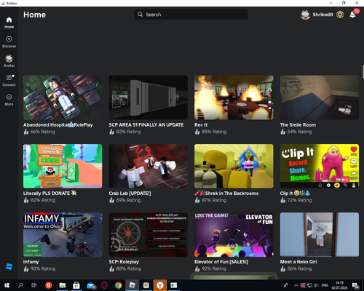Open the Infamy game thumbnail
364x291 pixels.
point(63,235)
